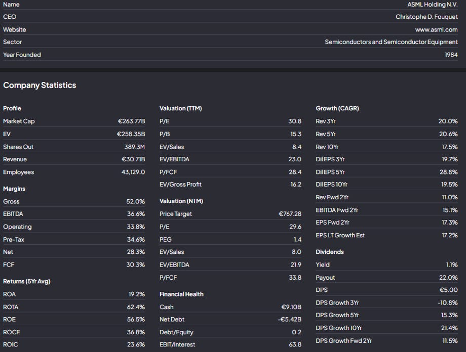Screen dimensions: 466x352
Task: Click the Shares Out value 389.3M
Action: 135,147
